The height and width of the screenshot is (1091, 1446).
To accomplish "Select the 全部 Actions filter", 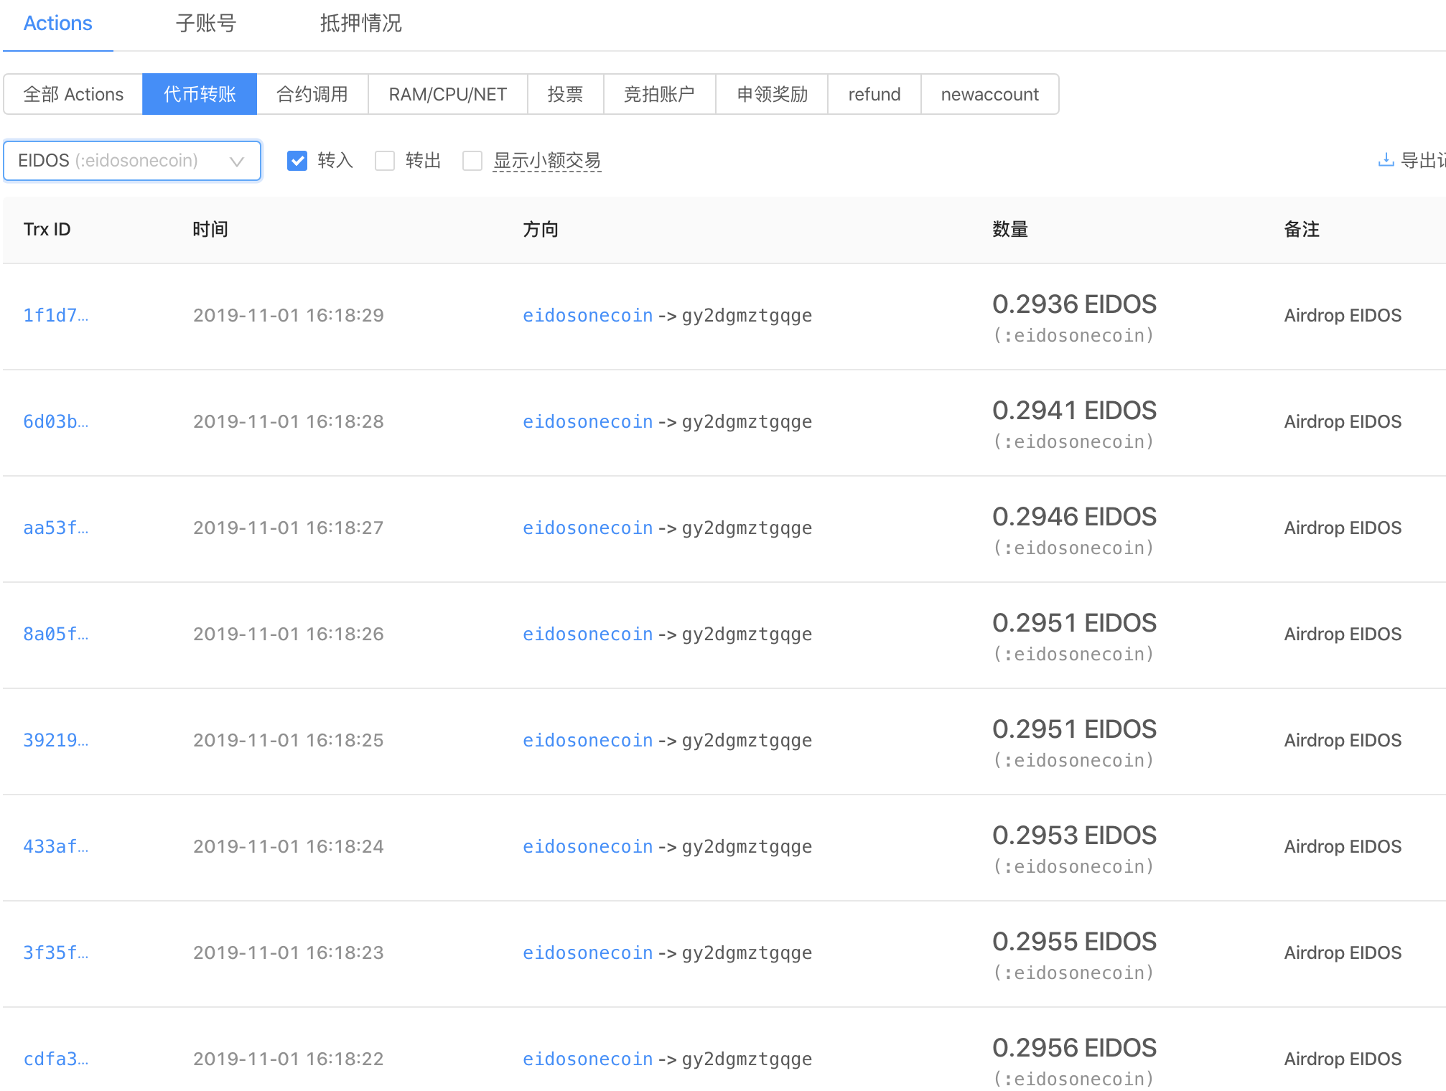I will coord(73,94).
